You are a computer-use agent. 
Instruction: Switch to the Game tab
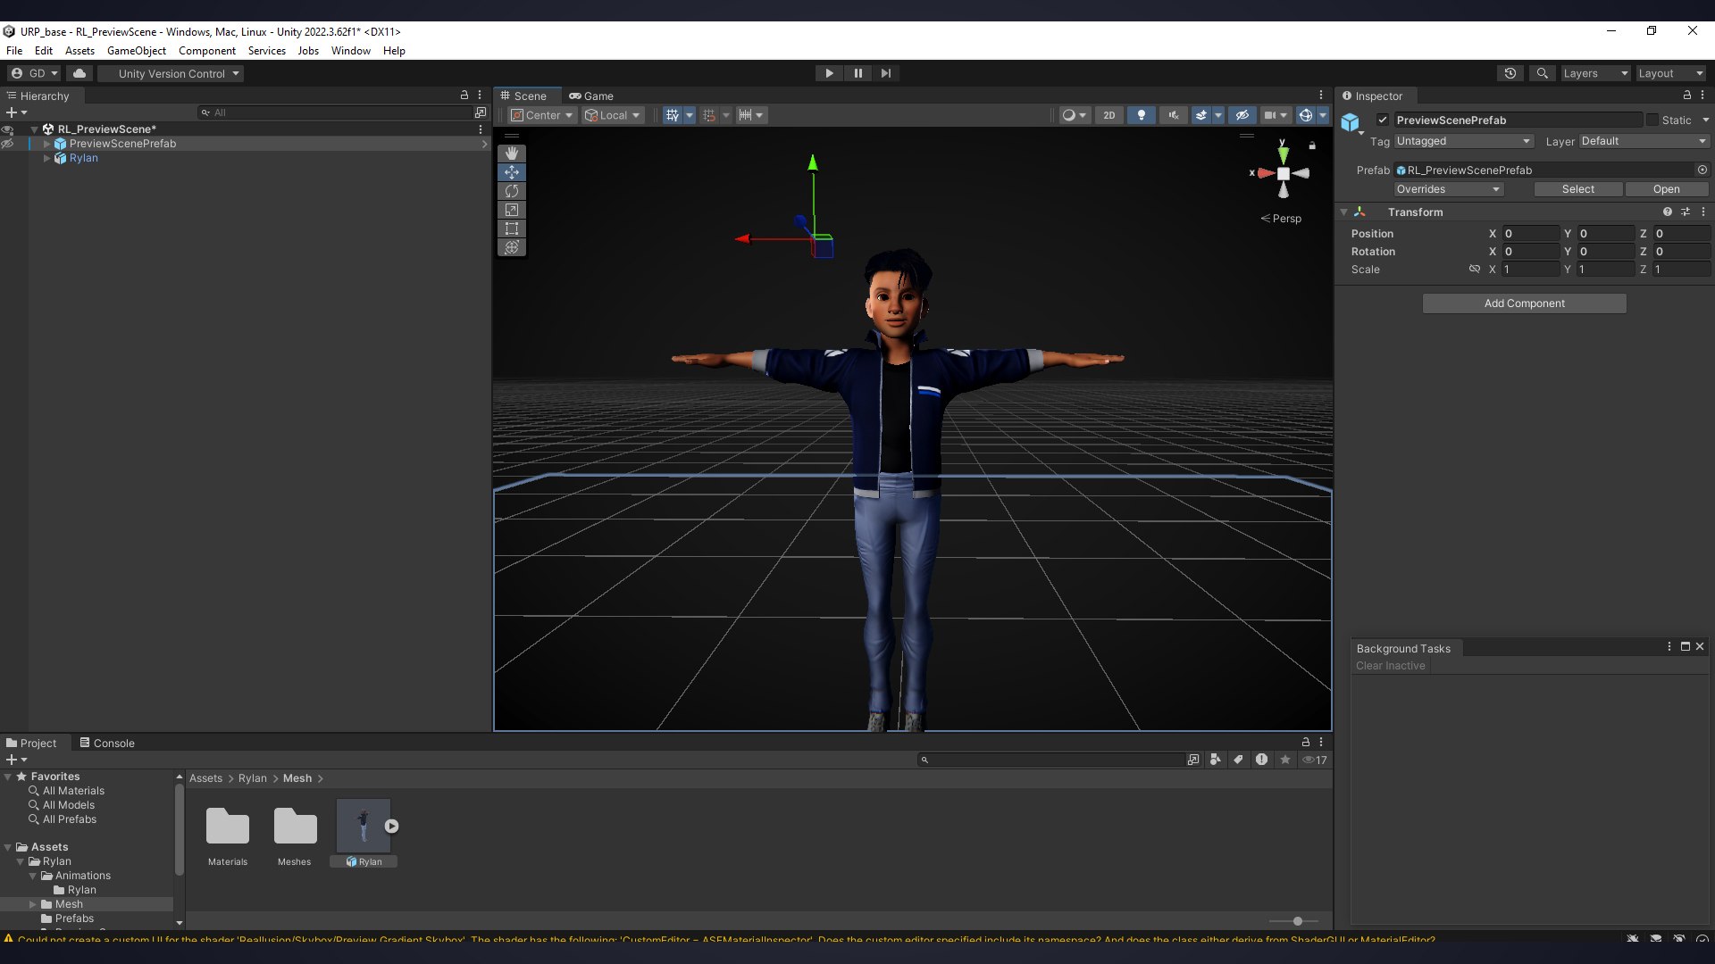(x=591, y=96)
